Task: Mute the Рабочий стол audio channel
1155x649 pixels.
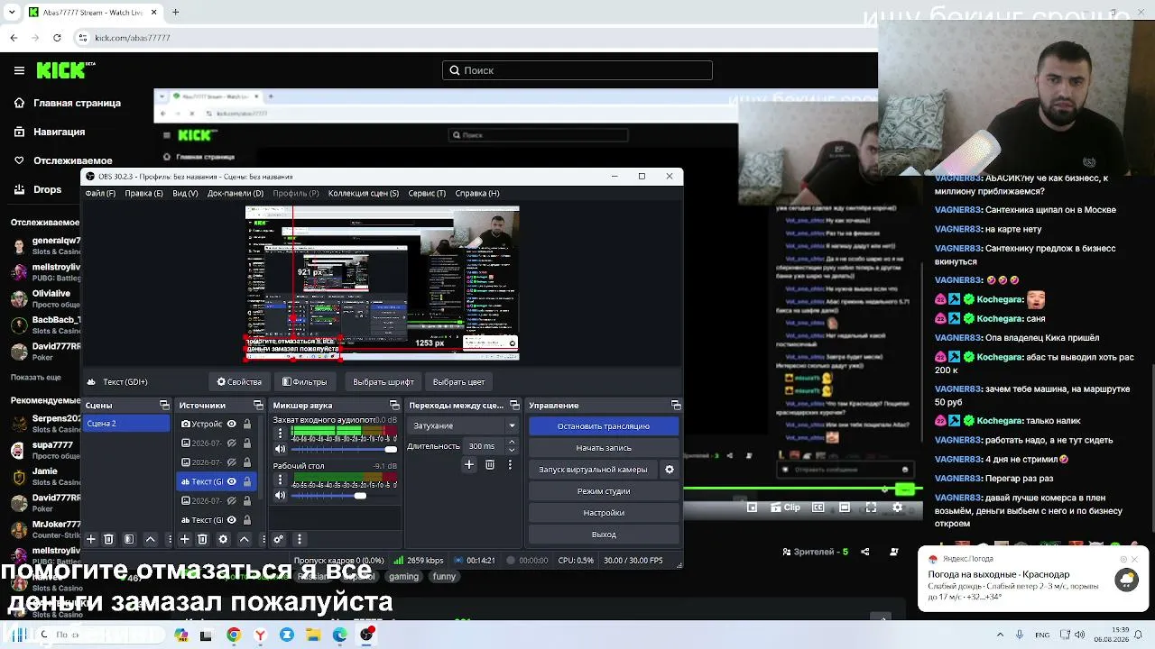Action: (280, 495)
